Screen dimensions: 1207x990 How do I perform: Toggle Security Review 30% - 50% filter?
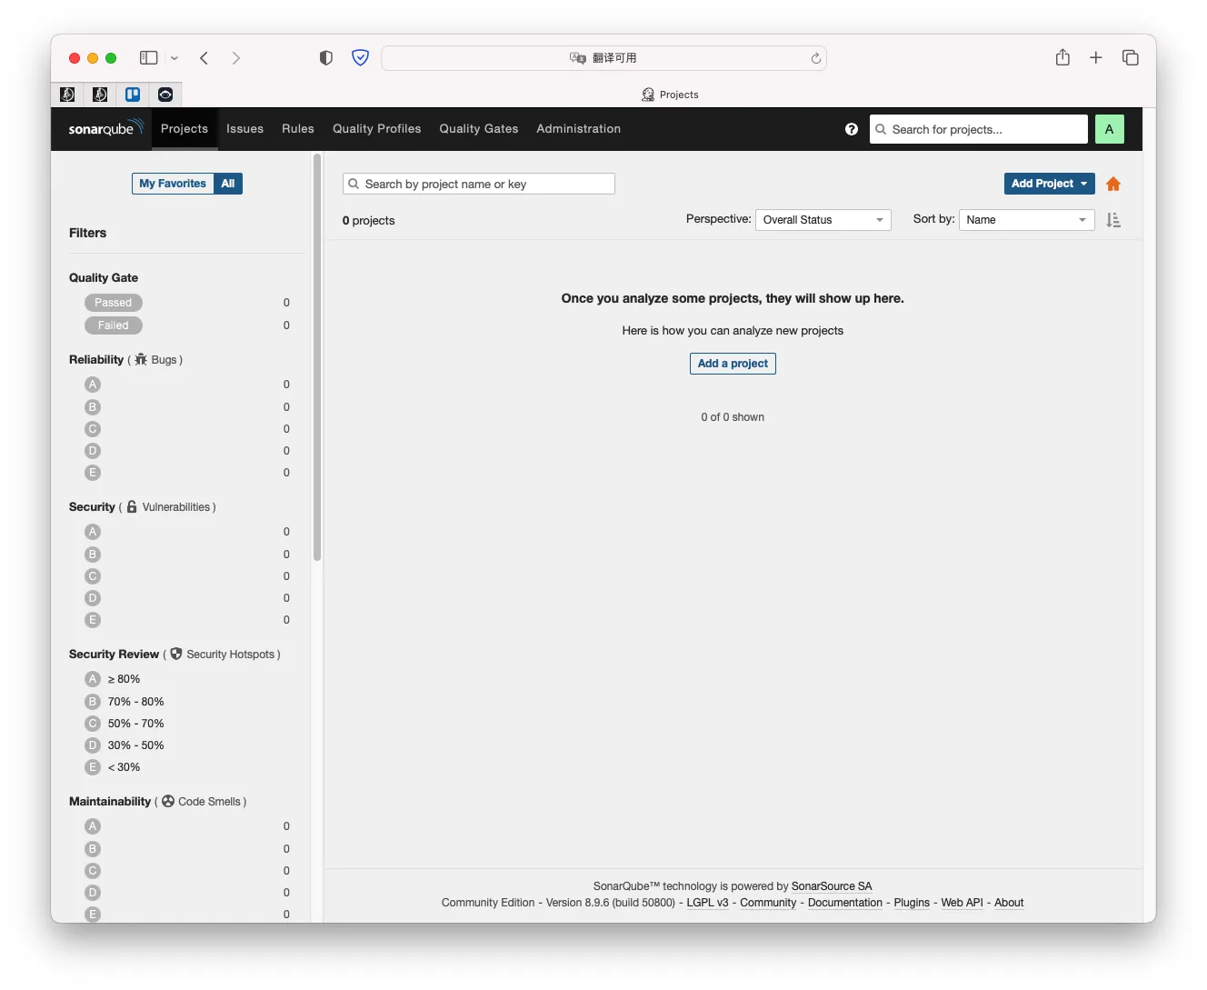(x=125, y=745)
